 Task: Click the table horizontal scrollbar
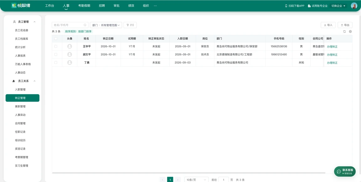tap(189, 173)
